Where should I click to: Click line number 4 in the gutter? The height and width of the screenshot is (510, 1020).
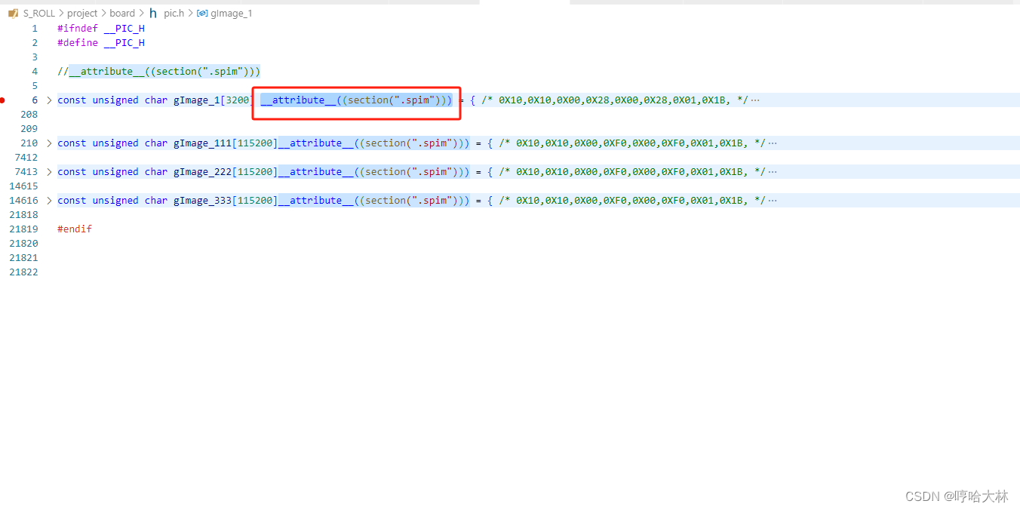pyautogui.click(x=35, y=72)
